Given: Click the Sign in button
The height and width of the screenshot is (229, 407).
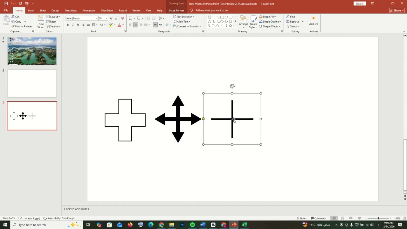Looking at the screenshot, I should click(360, 3).
